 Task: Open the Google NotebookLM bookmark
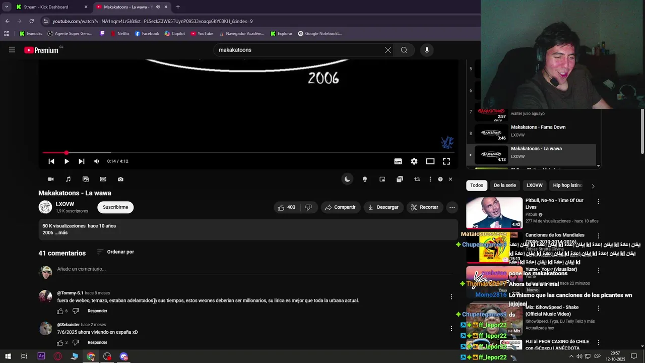(320, 34)
